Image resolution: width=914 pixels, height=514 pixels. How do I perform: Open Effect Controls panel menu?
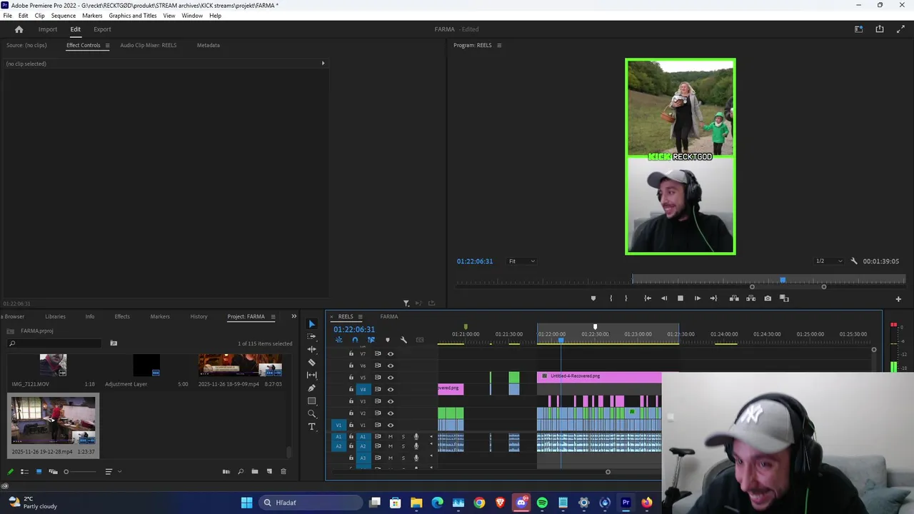107,45
